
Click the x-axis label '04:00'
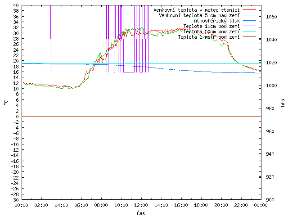click(61, 205)
